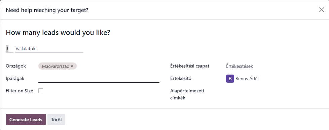Enable the Filter on Size checkbox

(41, 91)
